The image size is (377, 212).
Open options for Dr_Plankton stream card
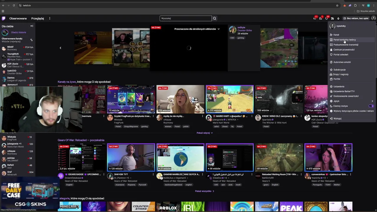153,175
